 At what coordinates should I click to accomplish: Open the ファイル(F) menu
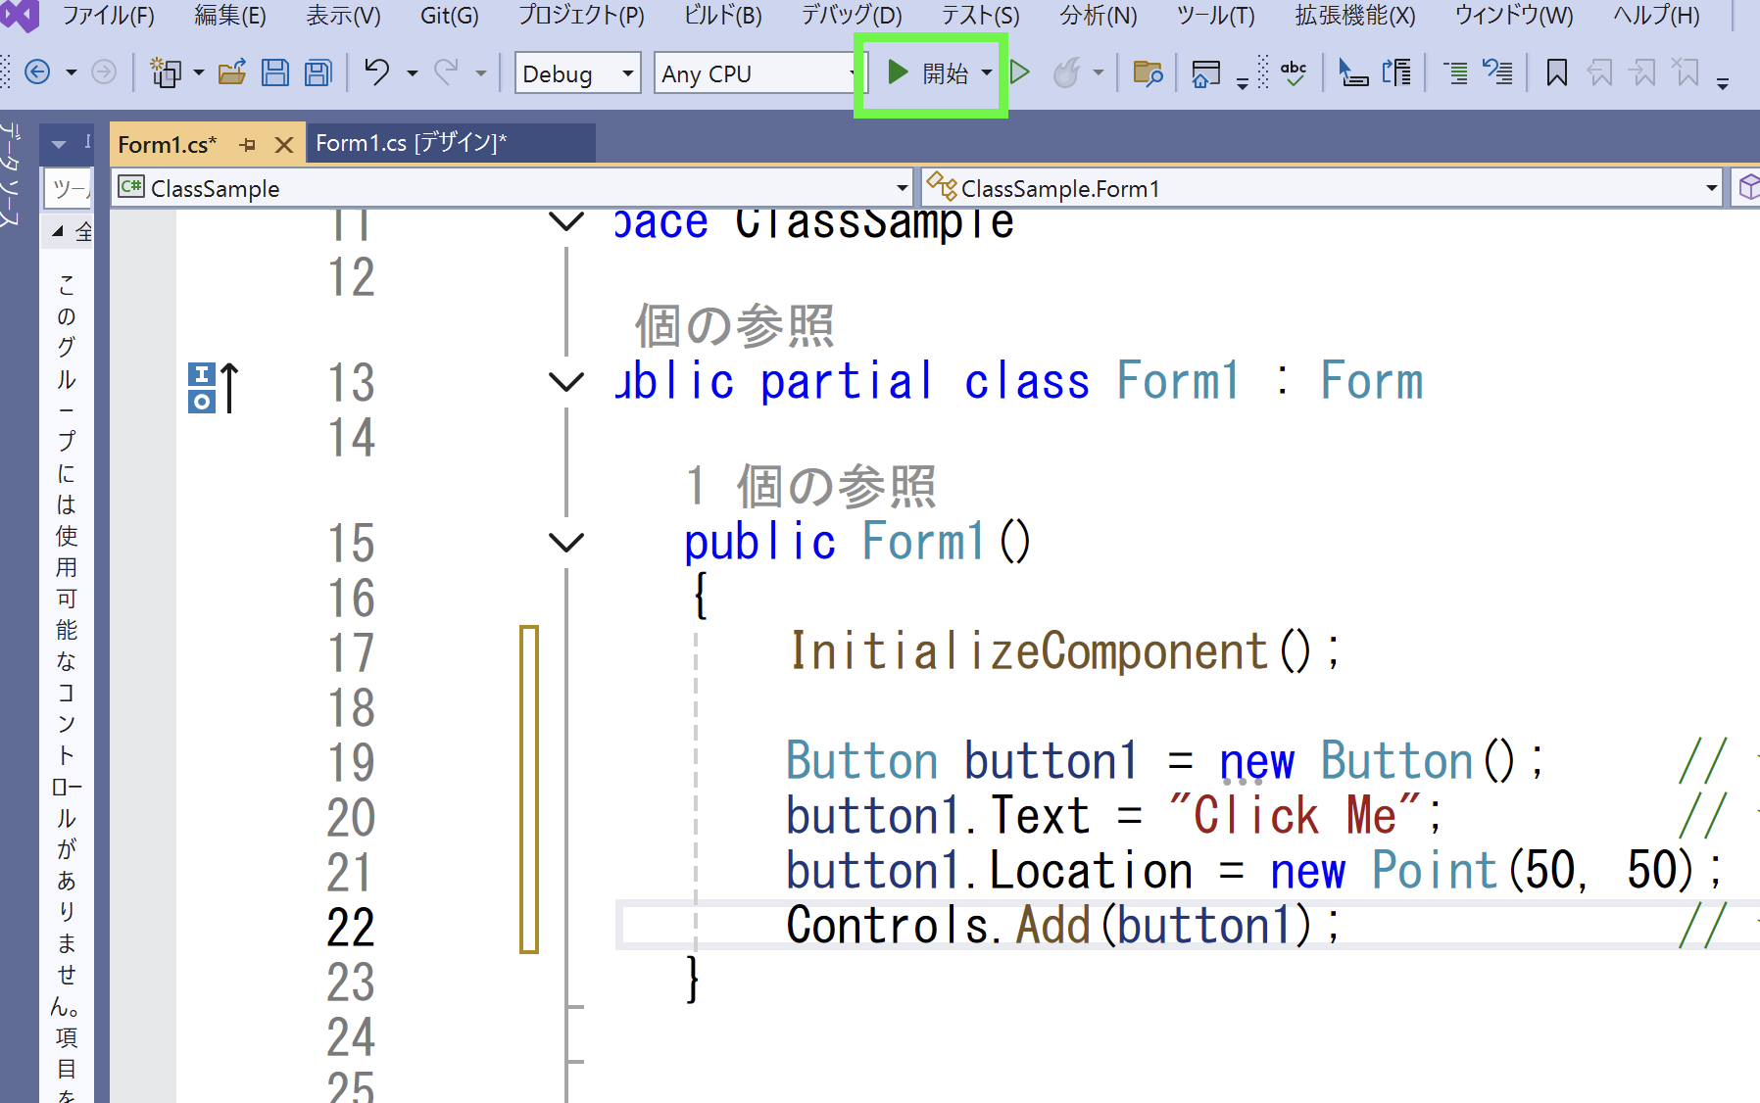pyautogui.click(x=109, y=16)
